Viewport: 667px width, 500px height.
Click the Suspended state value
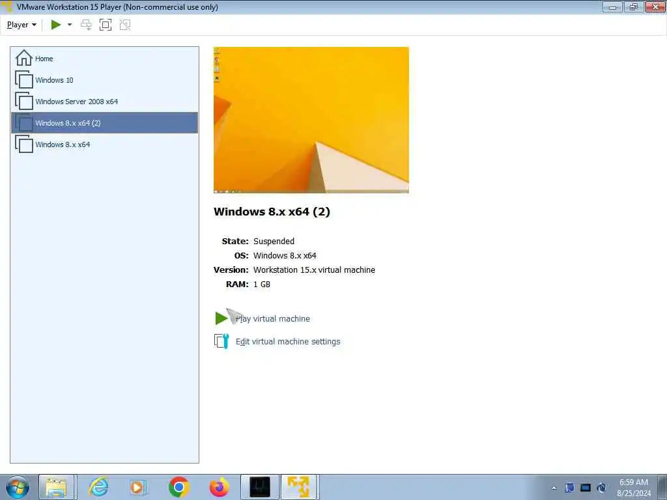(274, 241)
